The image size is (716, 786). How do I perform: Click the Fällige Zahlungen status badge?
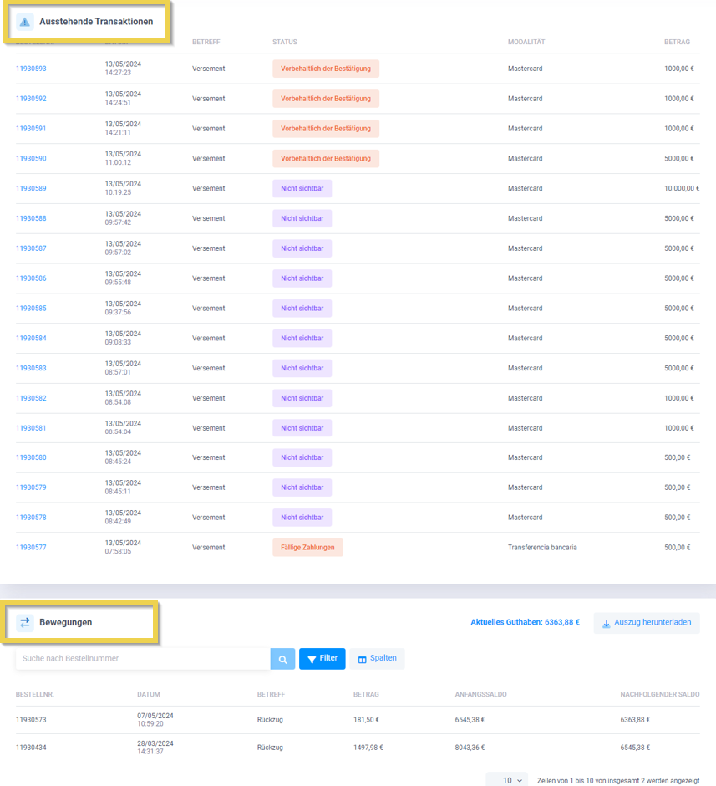coord(307,548)
